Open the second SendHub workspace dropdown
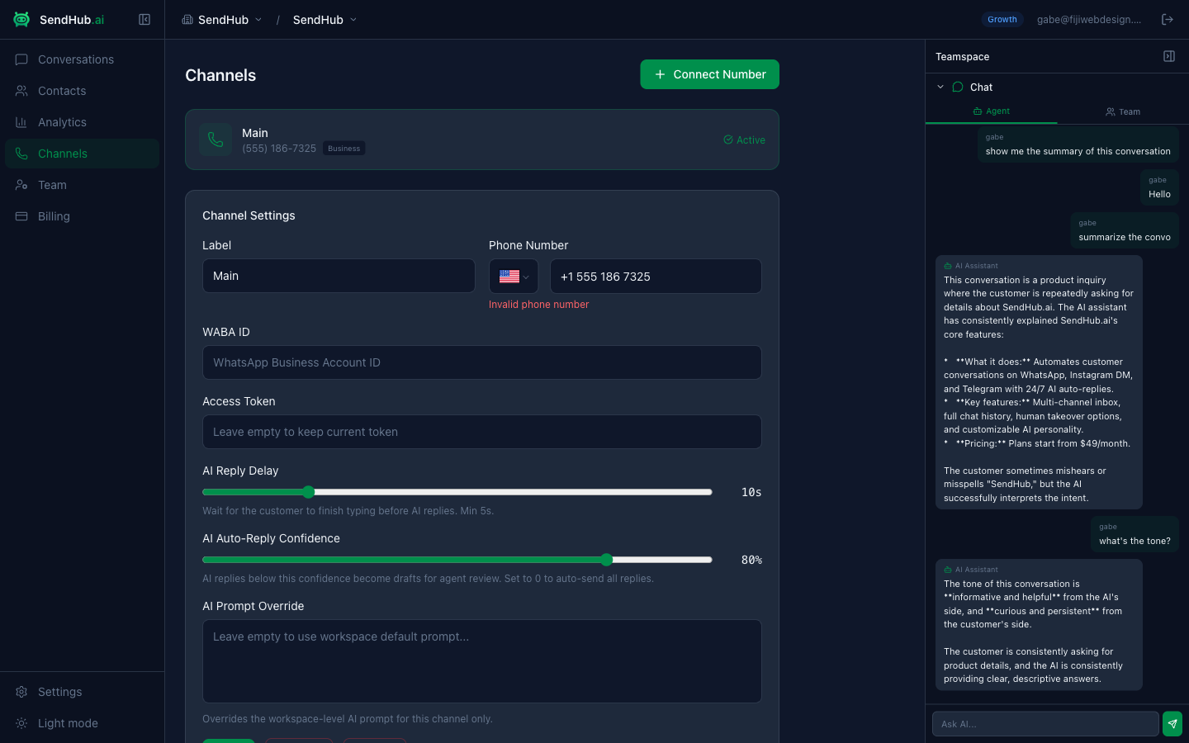The width and height of the screenshot is (1189, 743). click(324, 20)
